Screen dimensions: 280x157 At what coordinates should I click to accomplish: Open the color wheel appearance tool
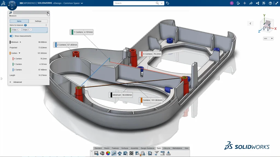[108, 153]
